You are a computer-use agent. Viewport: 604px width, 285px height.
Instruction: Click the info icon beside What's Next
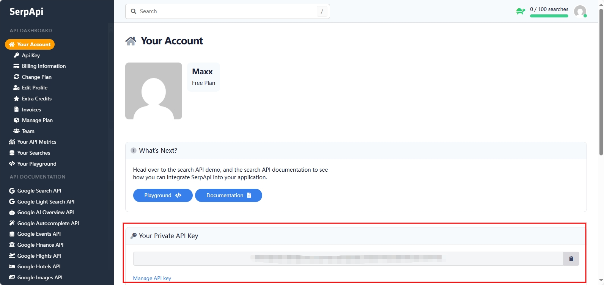(134, 150)
